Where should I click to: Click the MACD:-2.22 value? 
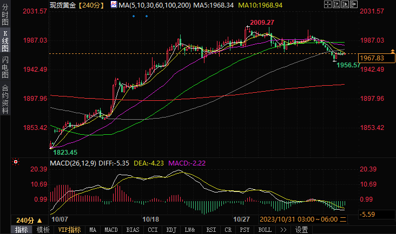tap(187, 163)
